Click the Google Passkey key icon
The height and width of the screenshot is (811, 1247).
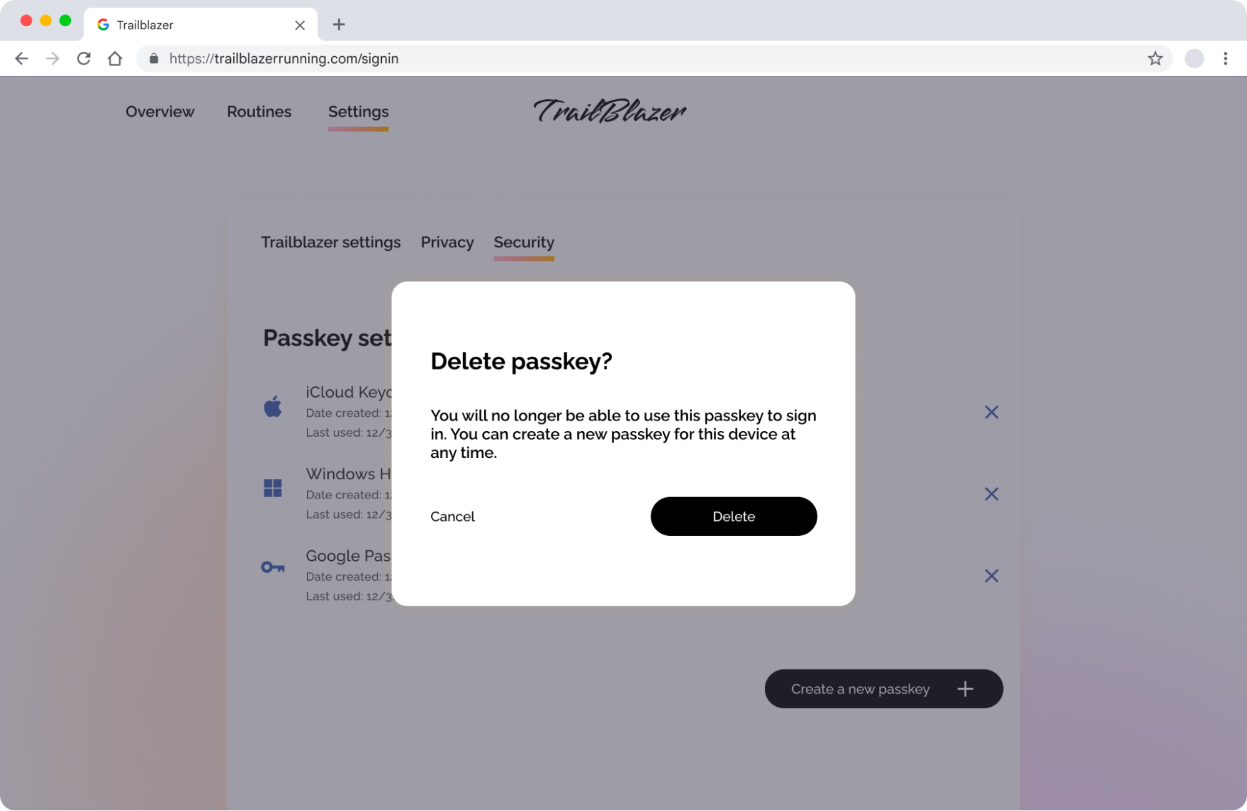coord(273,567)
